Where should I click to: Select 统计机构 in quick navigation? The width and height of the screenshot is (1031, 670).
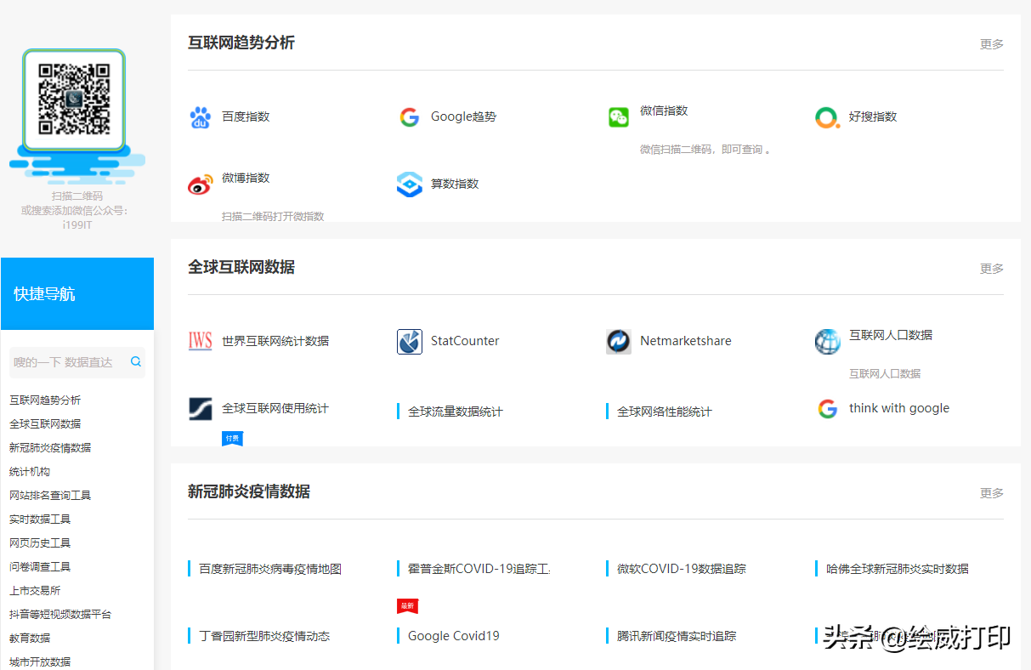click(x=30, y=472)
